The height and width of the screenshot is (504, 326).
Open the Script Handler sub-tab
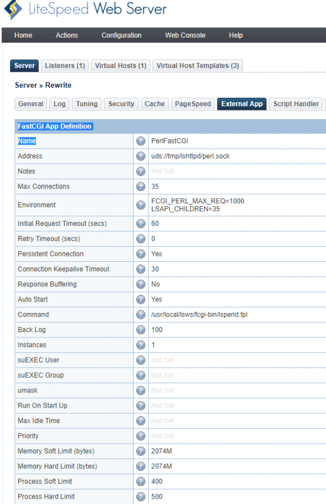pos(296,104)
